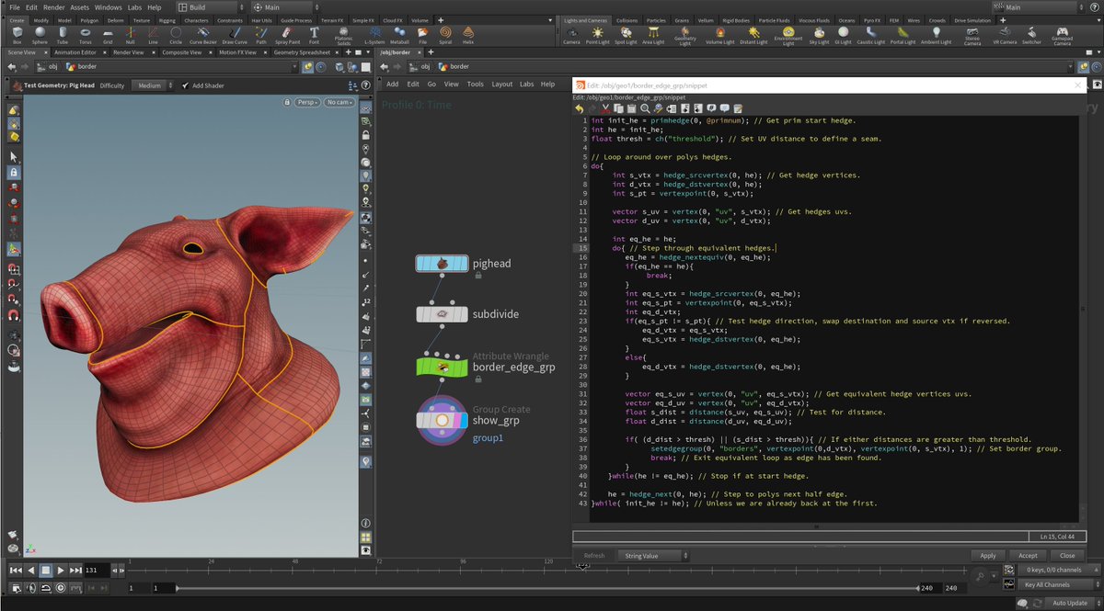Select the Spray Paint tool
This screenshot has width=1104, height=611.
click(289, 35)
